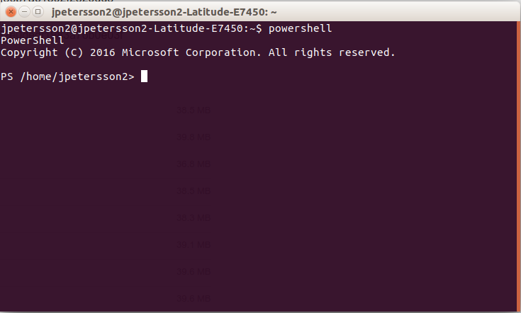Click the orange right window edge
521x313 pixels.
point(519,166)
